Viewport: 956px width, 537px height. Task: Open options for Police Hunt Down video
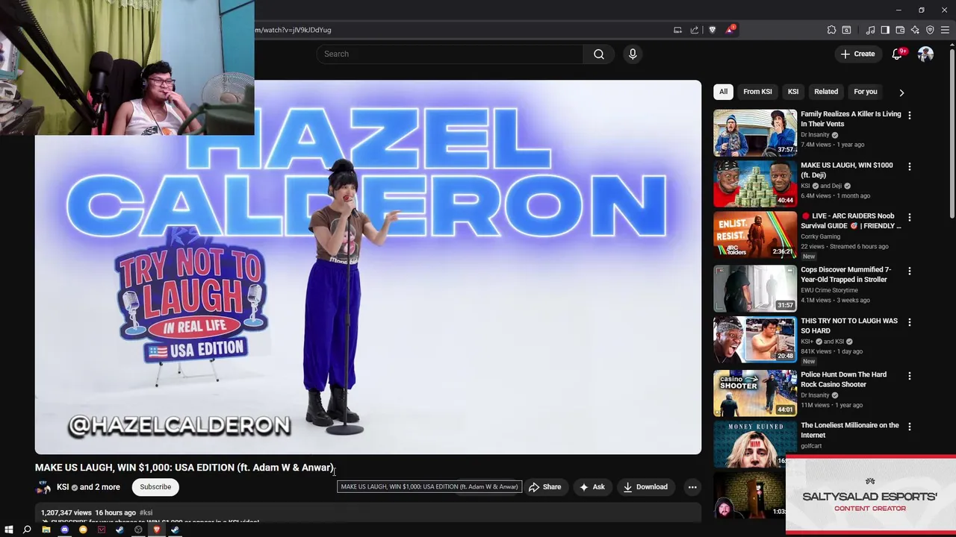[909, 376]
